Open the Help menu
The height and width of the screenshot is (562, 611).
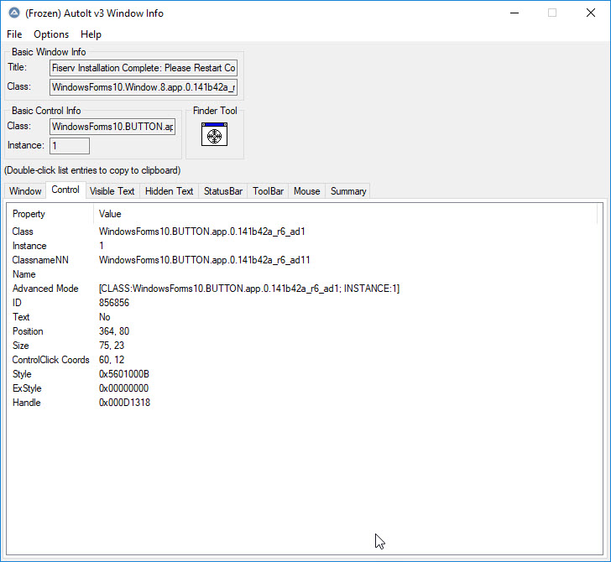coord(91,34)
